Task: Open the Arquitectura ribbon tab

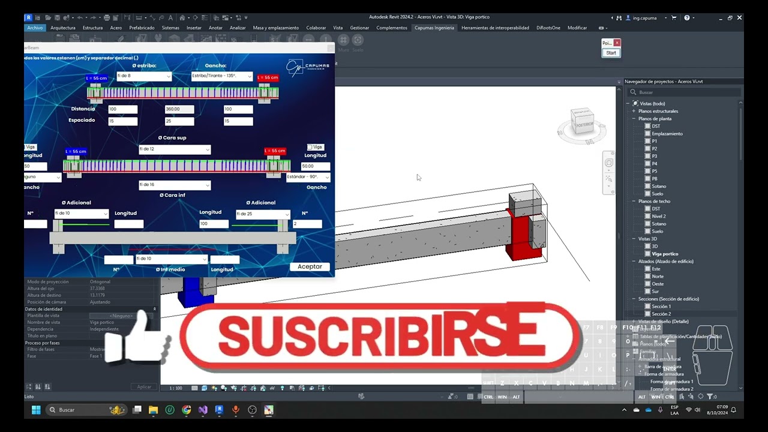Action: (63, 28)
